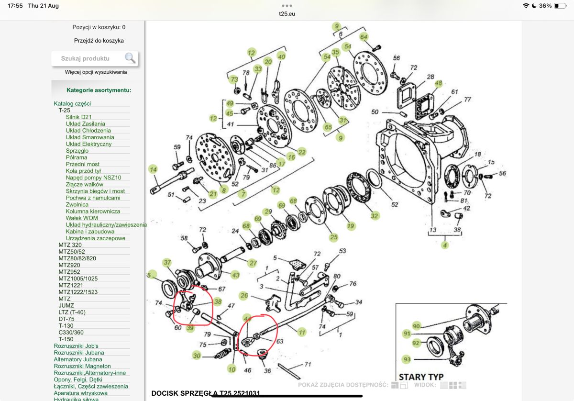Select green part marker 92 in STARY TYP inset
The height and width of the screenshot is (401, 574).
point(416,343)
